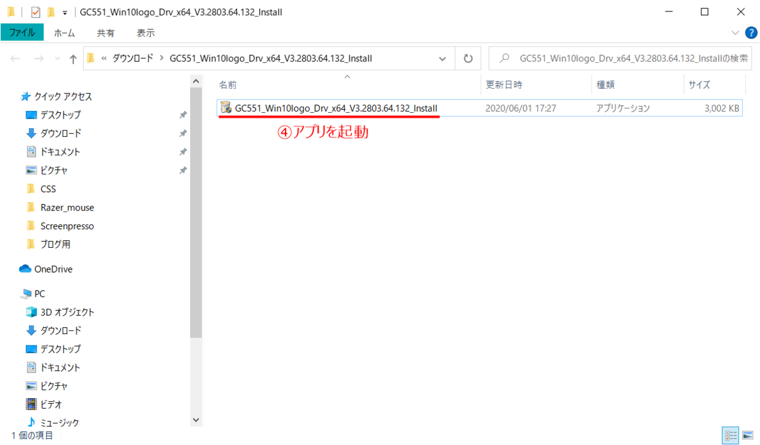The width and height of the screenshot is (760, 445).
Task: Click the title bar properties checkmark icon
Action: click(x=35, y=11)
